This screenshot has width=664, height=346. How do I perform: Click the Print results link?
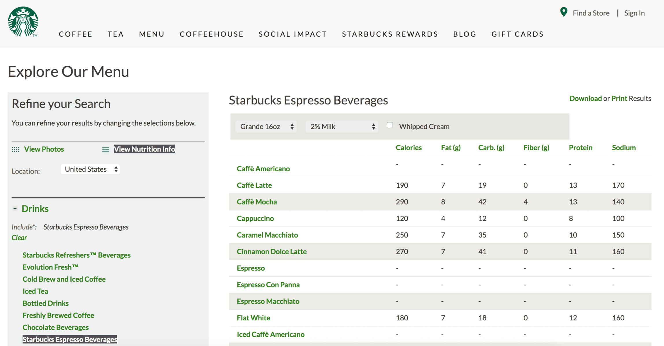pos(619,98)
